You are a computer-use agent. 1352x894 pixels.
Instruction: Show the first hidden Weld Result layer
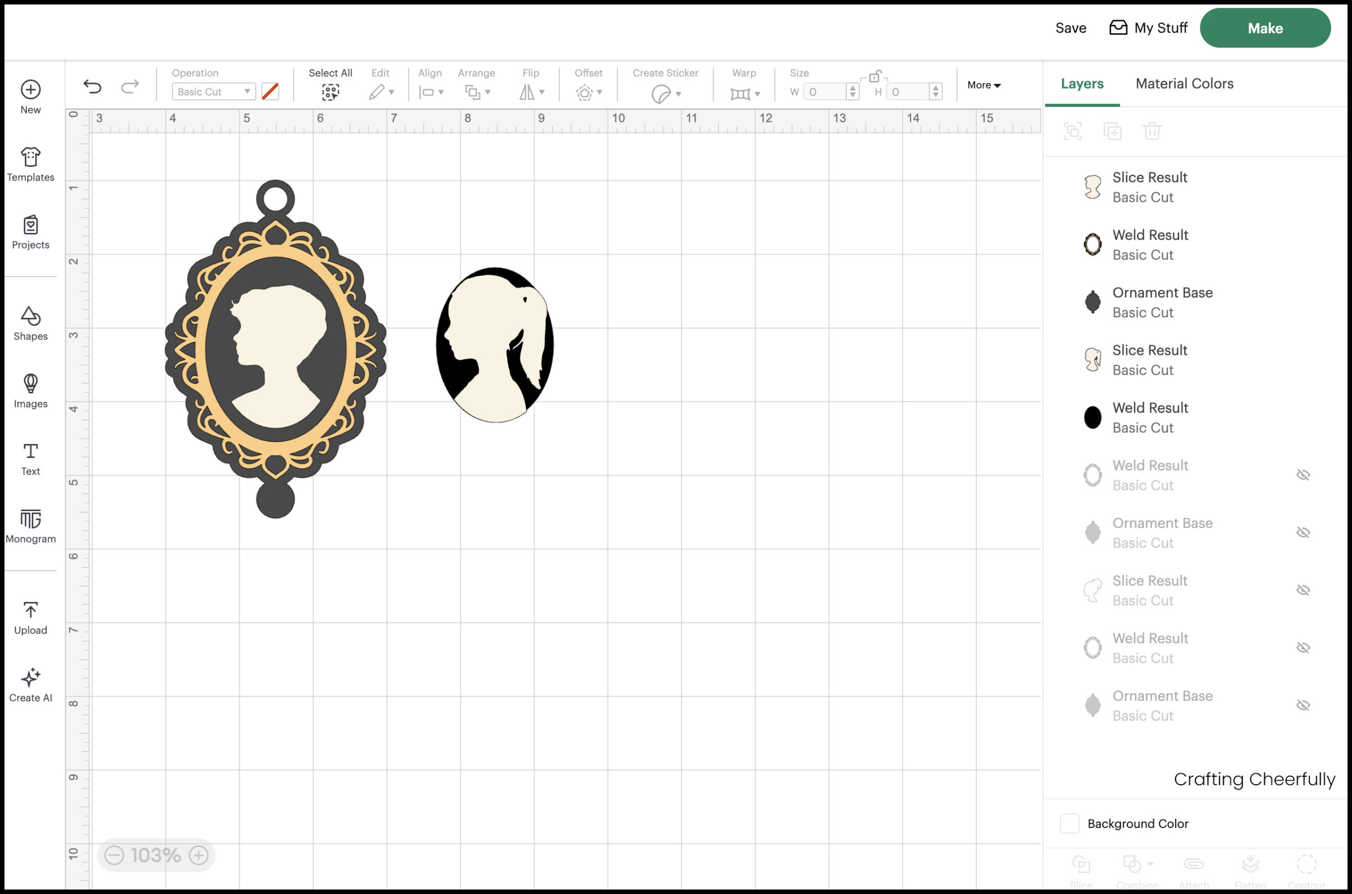pos(1303,475)
